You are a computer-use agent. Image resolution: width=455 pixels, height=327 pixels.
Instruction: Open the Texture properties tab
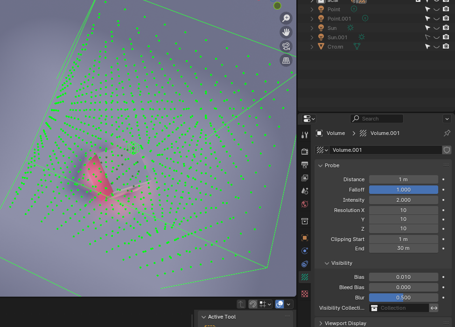(305, 294)
